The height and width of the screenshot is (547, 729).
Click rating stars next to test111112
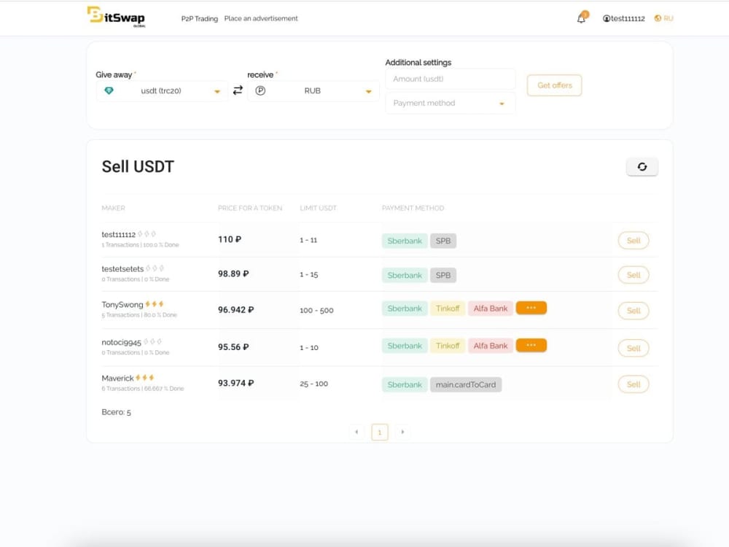pos(147,233)
